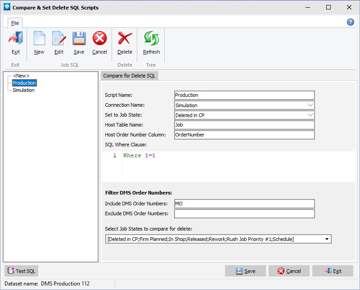
Task: Click line number 1 in SQL editor
Action: coord(115,155)
